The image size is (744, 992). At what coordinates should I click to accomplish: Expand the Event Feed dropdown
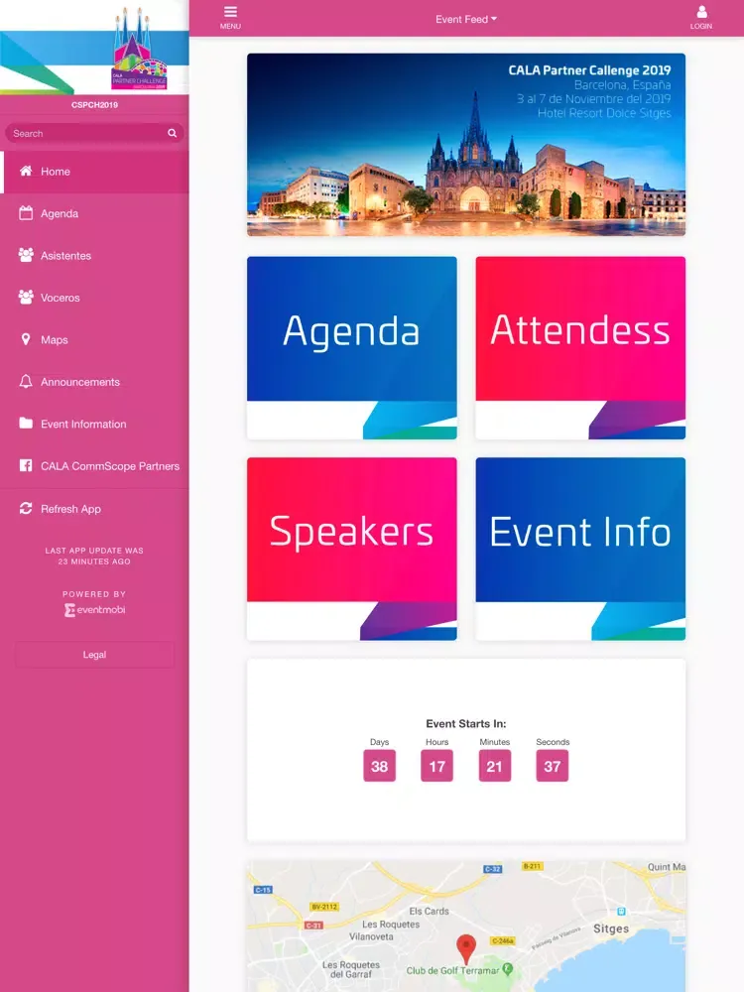(466, 20)
